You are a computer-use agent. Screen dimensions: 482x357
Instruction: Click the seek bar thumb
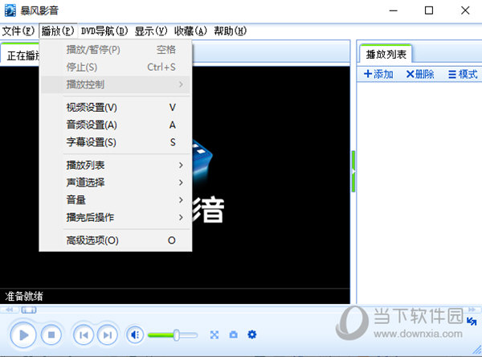click(x=29, y=310)
